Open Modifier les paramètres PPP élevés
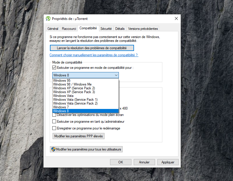This screenshot has height=181, width=233. [x=79, y=136]
